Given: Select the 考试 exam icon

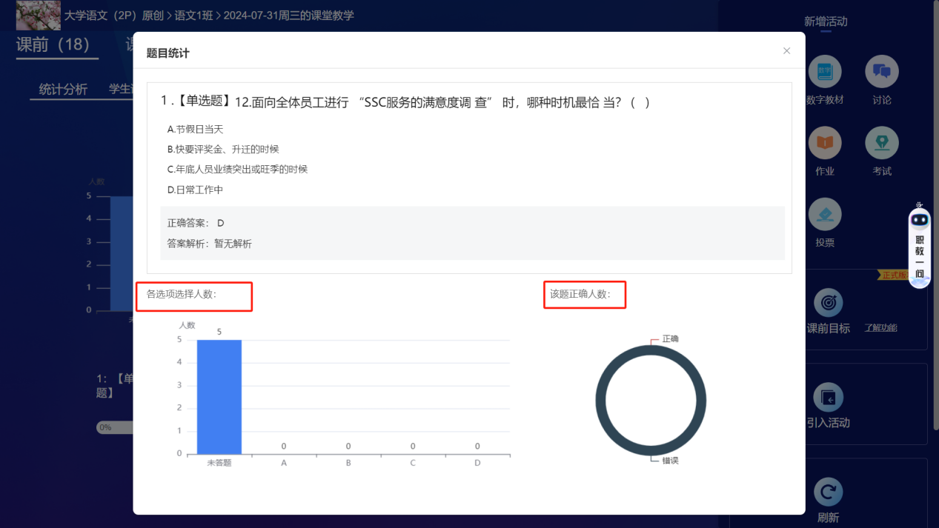Looking at the screenshot, I should tap(881, 143).
